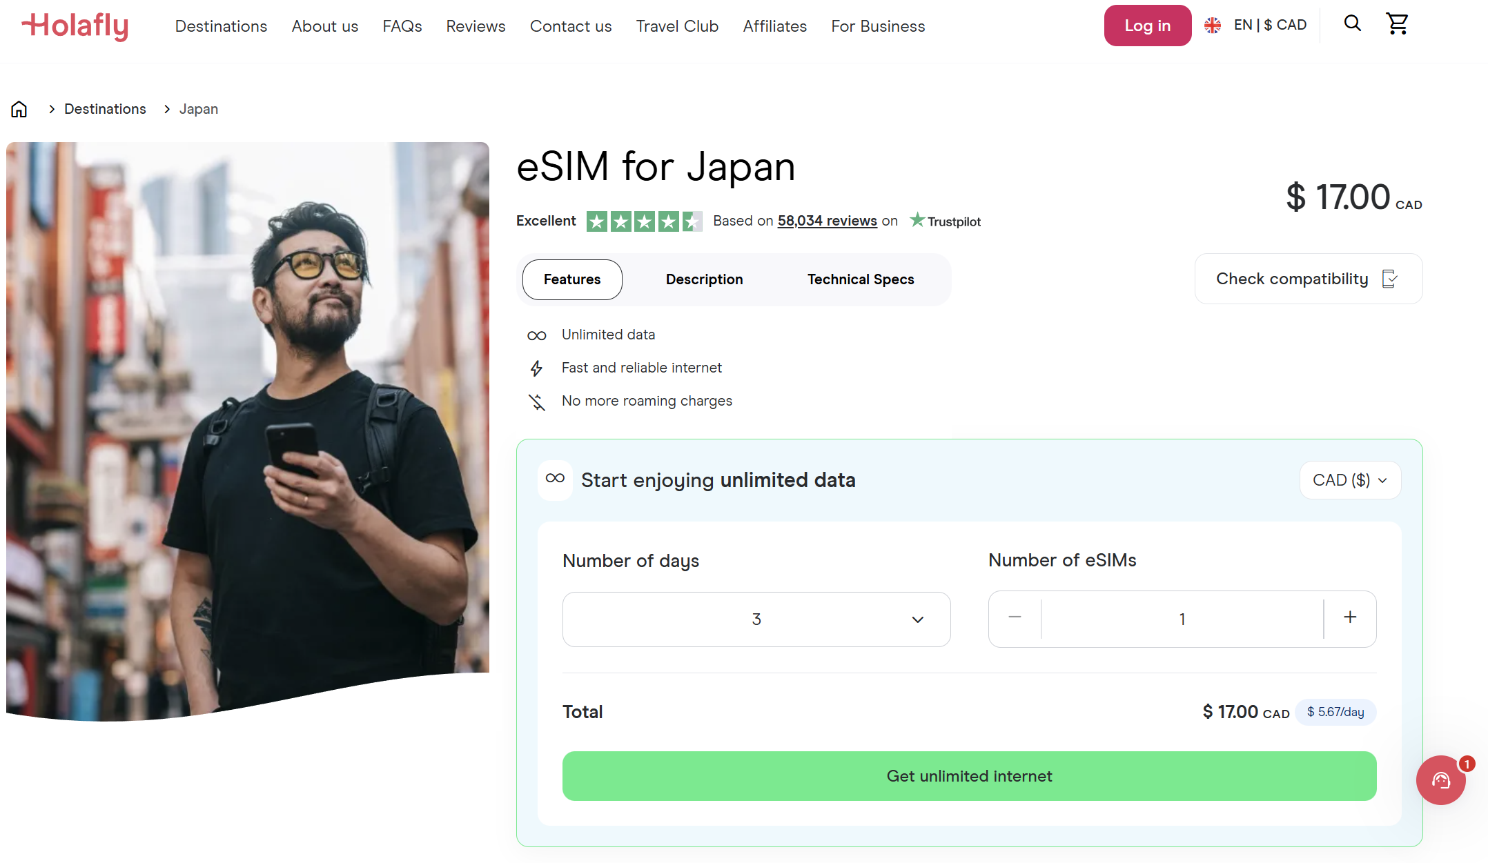Click the home breadcrumb icon
The height and width of the screenshot is (863, 1488).
[19, 109]
